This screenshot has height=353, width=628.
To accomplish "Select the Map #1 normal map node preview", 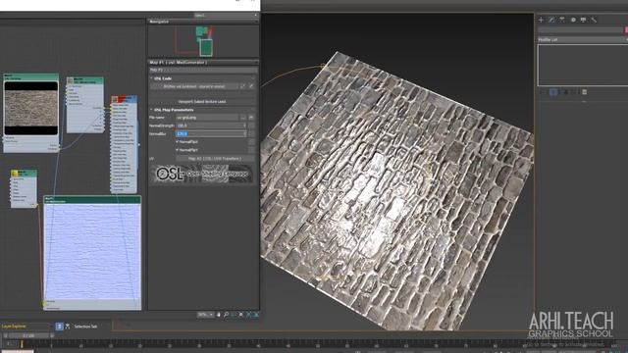I will (92, 251).
